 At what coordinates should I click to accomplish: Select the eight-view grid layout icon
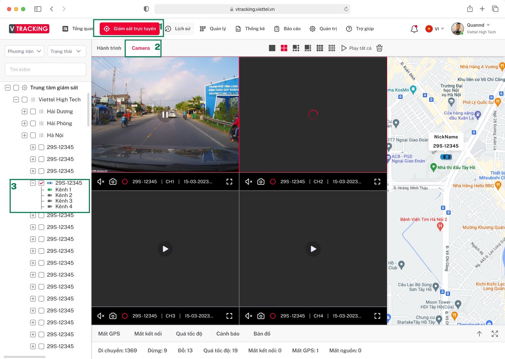pyautogui.click(x=308, y=48)
